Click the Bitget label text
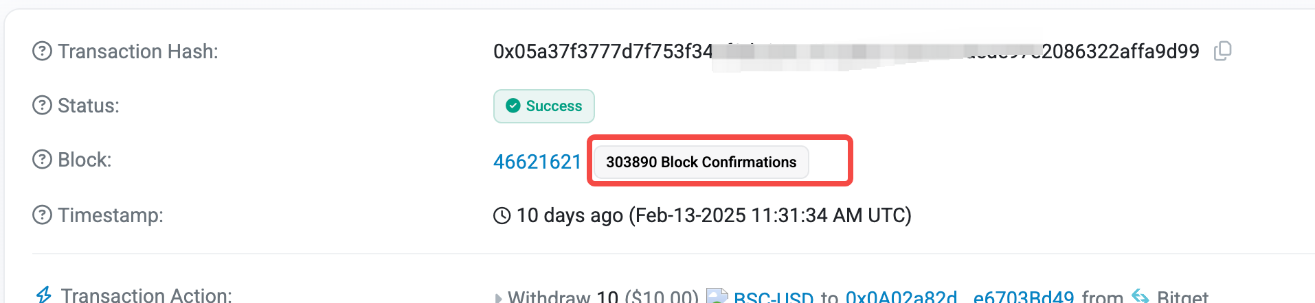The height and width of the screenshot is (303, 1315). [1182, 297]
